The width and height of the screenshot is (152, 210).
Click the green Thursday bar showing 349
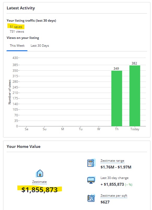click(117, 98)
